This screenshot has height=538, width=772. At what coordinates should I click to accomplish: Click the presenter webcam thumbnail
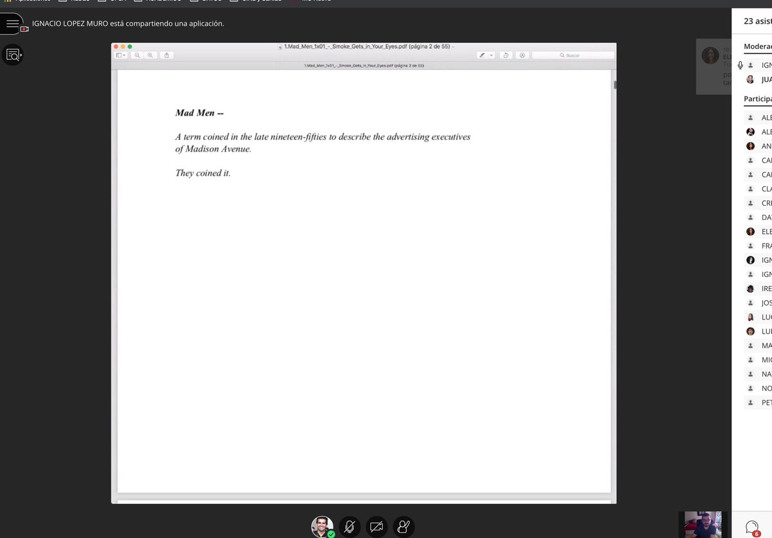click(x=703, y=525)
